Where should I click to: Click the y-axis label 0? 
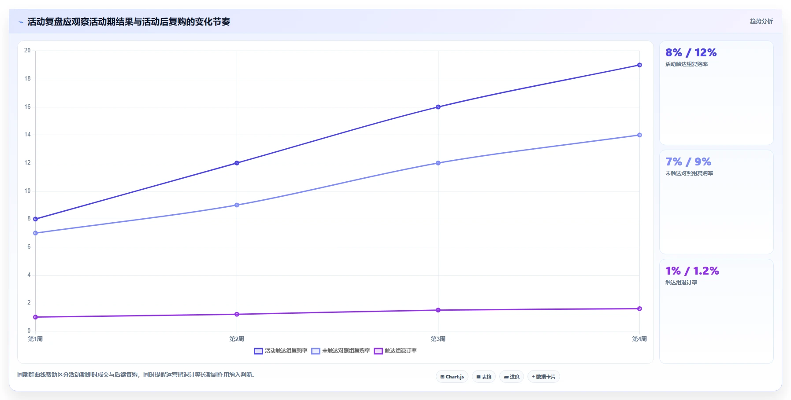tap(29, 331)
